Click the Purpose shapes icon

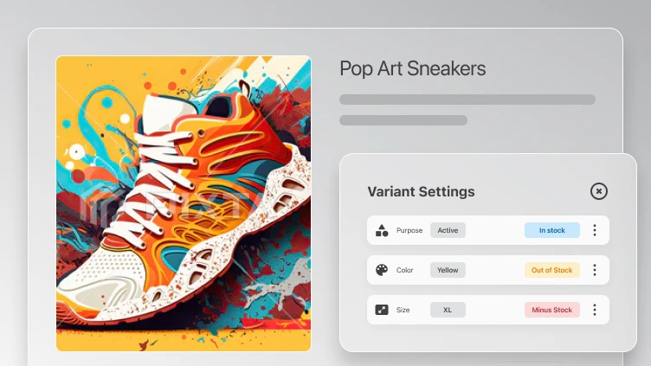click(382, 230)
